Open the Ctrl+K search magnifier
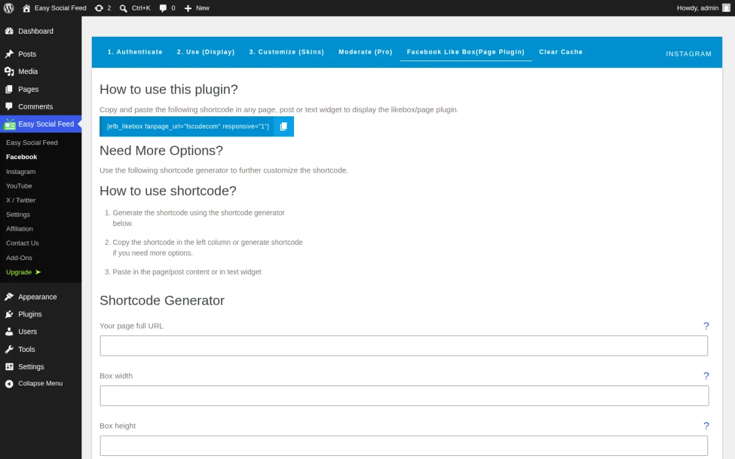Viewport: 735px width, 459px height. (124, 8)
